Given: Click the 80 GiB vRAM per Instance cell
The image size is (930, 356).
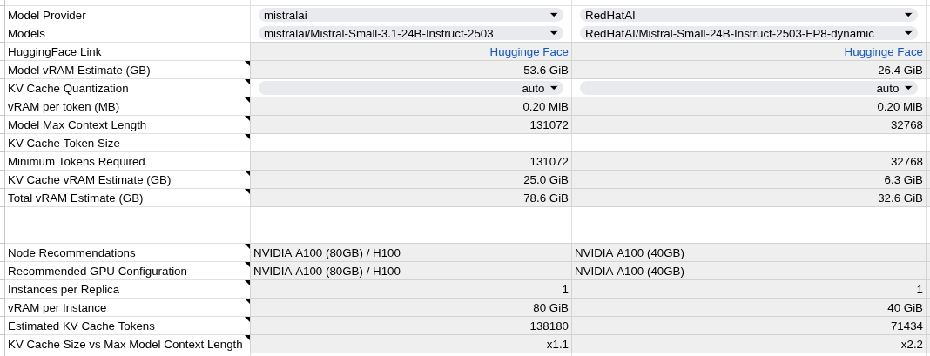Looking at the screenshot, I should click(411, 308).
